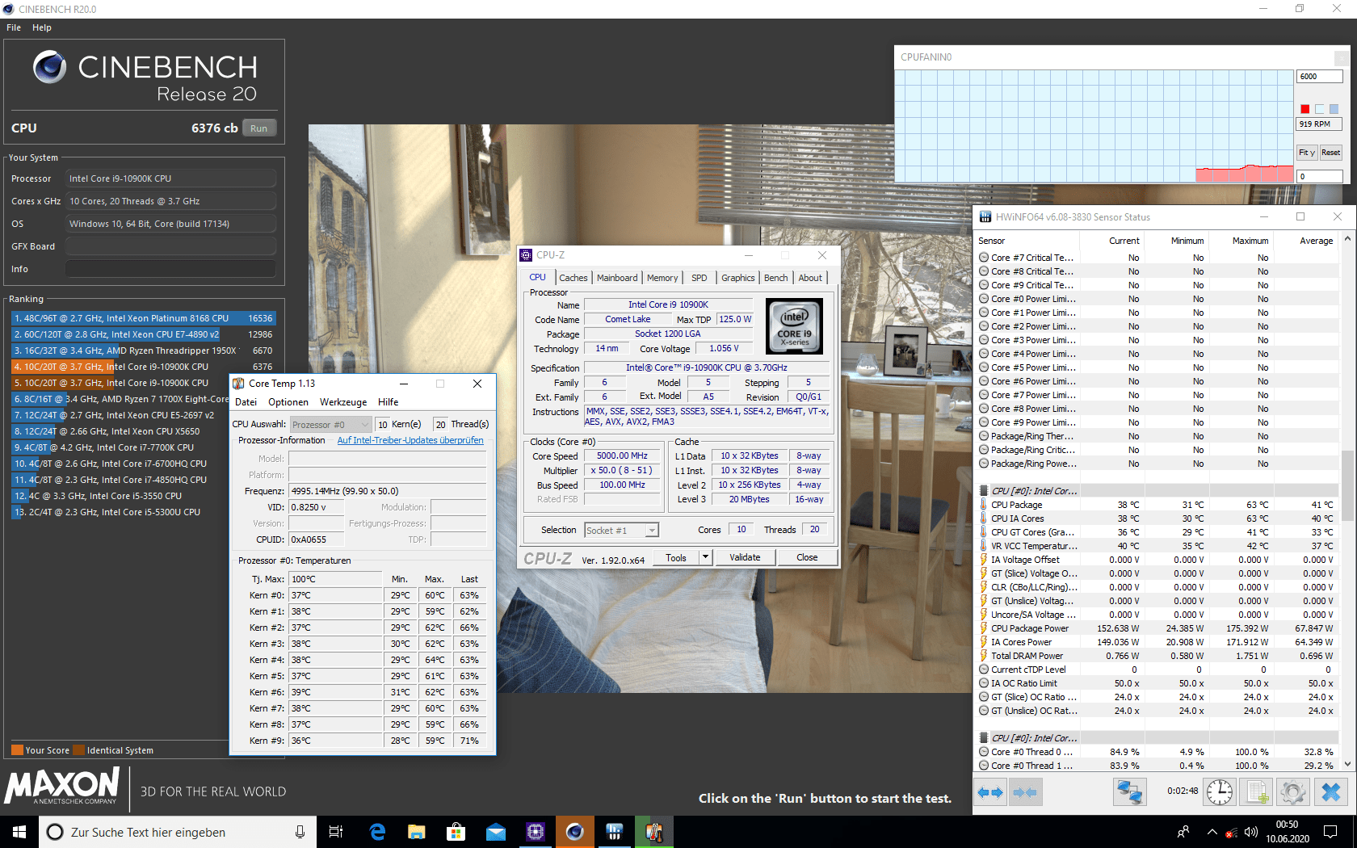
Task: Open the Datei menu in Core Temp
Action: 246,402
